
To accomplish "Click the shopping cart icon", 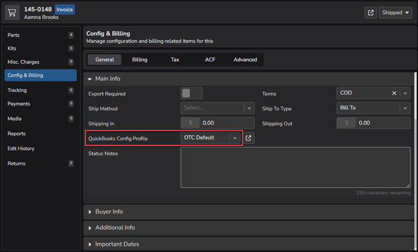I will [12, 12].
